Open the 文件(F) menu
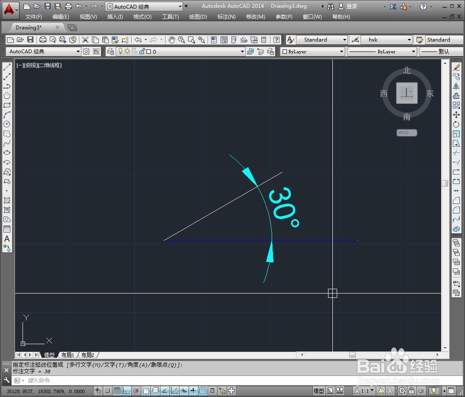 [x=33, y=17]
